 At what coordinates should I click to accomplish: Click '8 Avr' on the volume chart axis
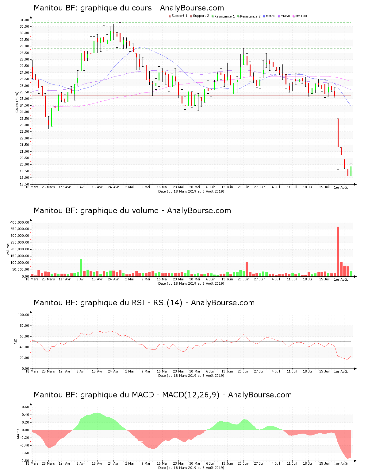coord(81,279)
